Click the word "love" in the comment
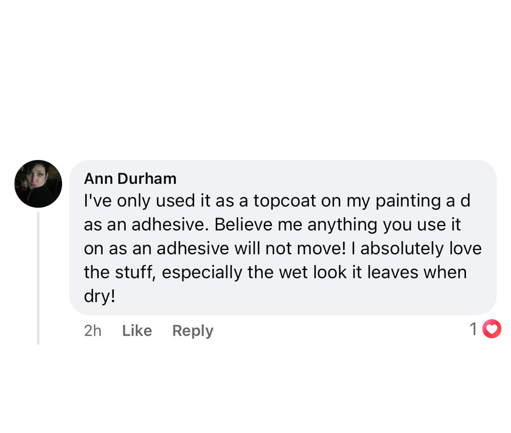The width and height of the screenshot is (511, 433). (x=465, y=248)
